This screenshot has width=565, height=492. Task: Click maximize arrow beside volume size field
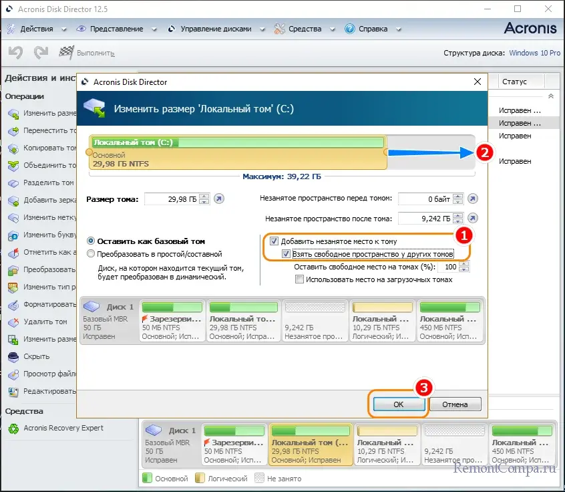coord(219,199)
